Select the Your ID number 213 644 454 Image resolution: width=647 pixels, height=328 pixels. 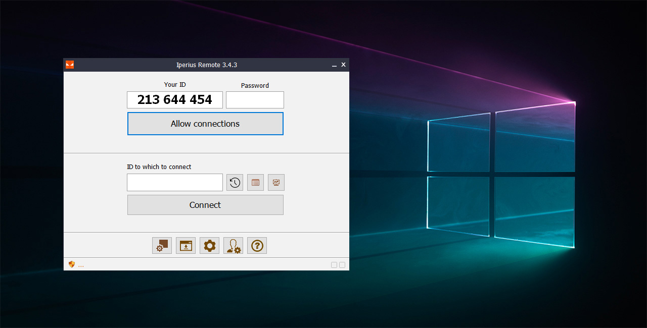pyautogui.click(x=175, y=100)
